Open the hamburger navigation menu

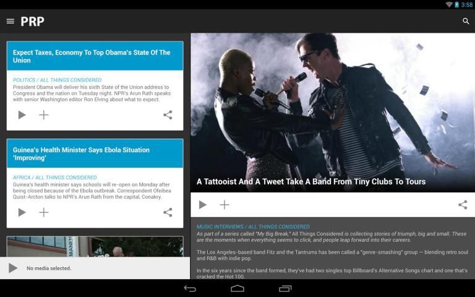pyautogui.click(x=10, y=21)
